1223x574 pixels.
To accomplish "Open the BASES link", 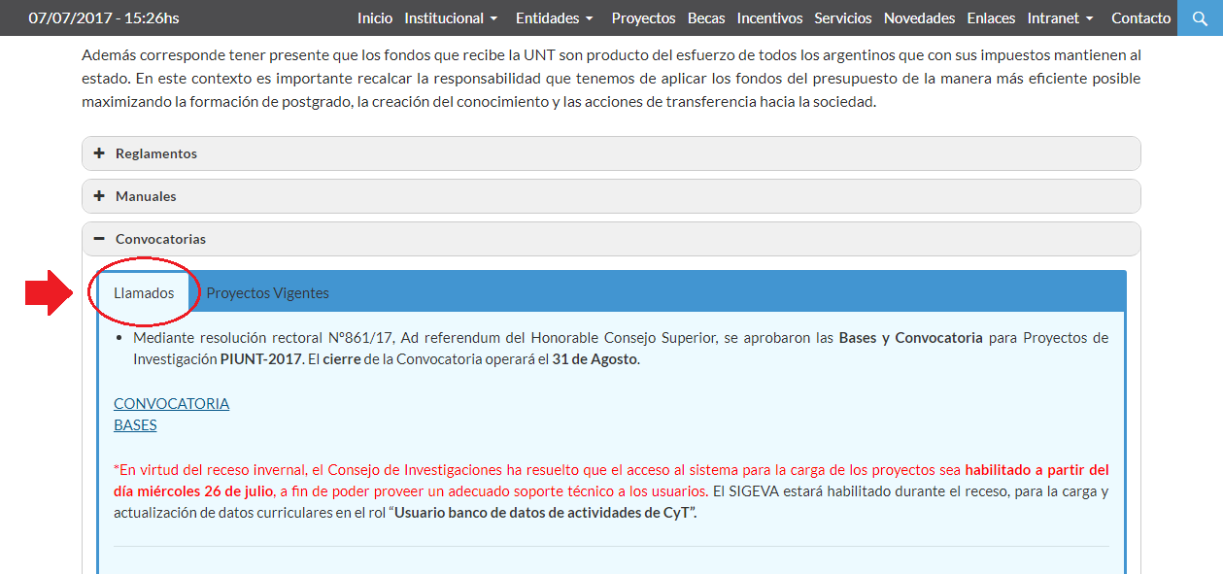I will pos(135,424).
